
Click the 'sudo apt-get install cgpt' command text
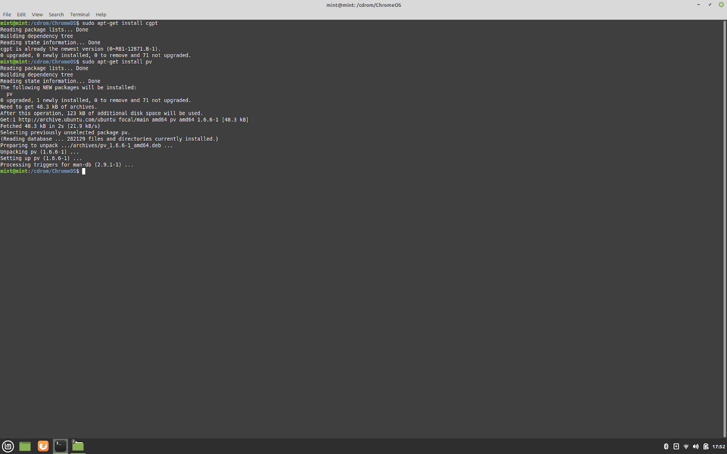(120, 23)
